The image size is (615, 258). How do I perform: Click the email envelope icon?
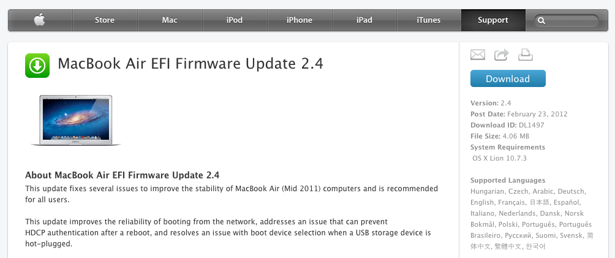click(478, 55)
